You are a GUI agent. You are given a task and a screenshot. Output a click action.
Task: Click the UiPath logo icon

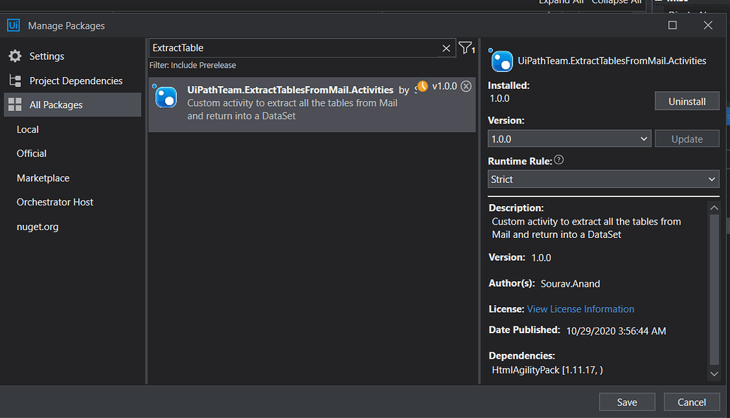click(x=13, y=25)
